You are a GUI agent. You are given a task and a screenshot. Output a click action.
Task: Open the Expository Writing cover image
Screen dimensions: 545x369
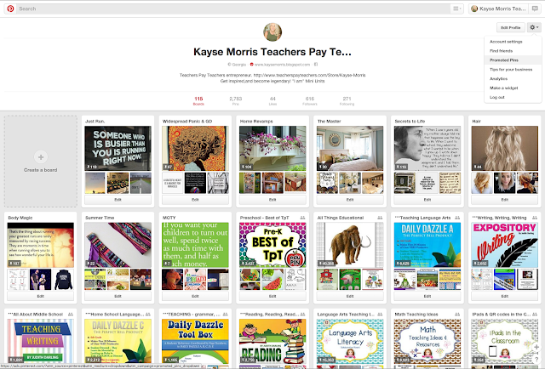point(505,245)
